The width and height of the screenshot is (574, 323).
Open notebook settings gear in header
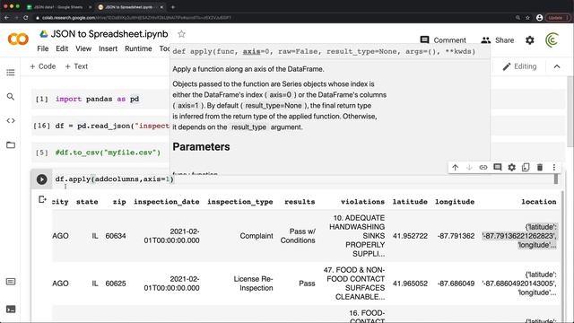530,40
